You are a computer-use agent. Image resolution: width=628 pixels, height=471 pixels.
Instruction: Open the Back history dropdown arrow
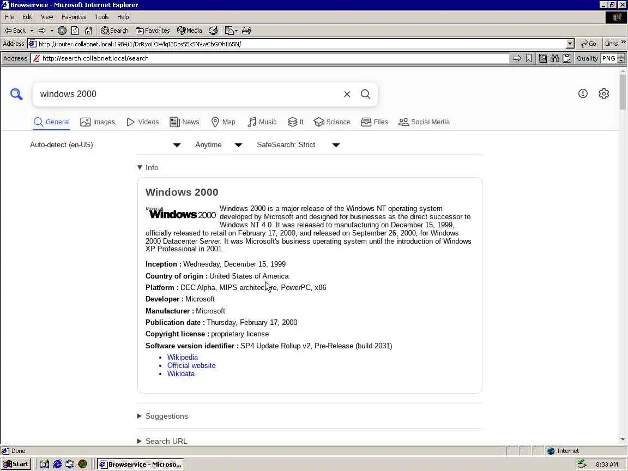tap(32, 31)
